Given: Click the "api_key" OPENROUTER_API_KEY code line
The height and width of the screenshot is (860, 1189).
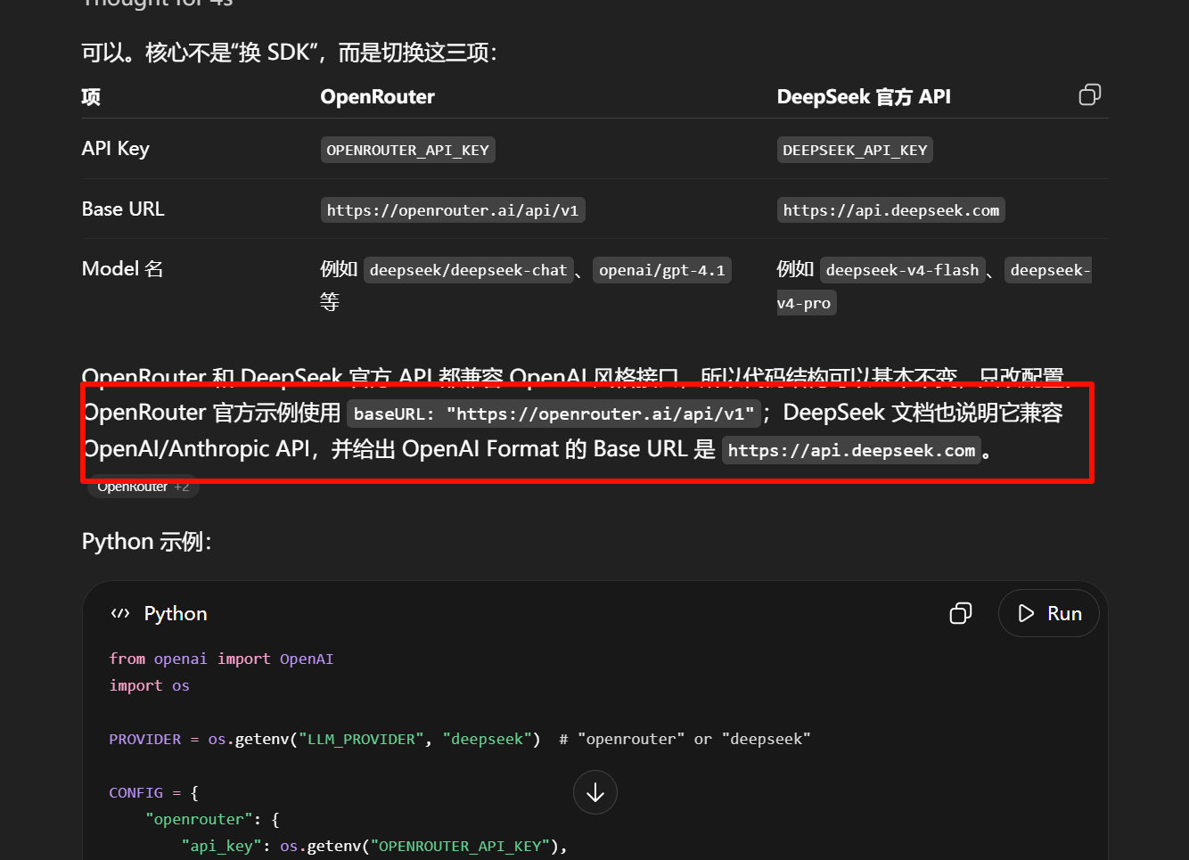Looking at the screenshot, I should tap(374, 846).
